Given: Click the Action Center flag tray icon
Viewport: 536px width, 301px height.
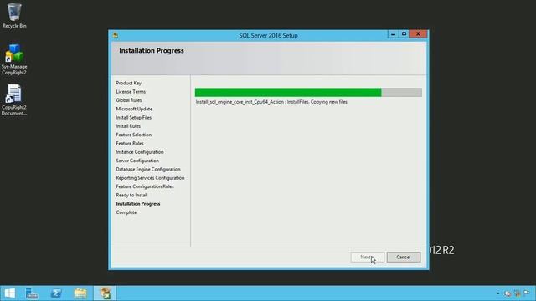Looking at the screenshot, I should 527,293.
